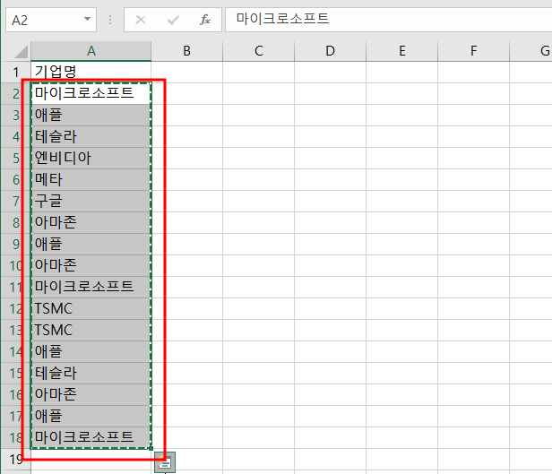Image resolution: width=552 pixels, height=474 pixels.
Task: Click cell A1 containing 기업명
Action: click(91, 73)
